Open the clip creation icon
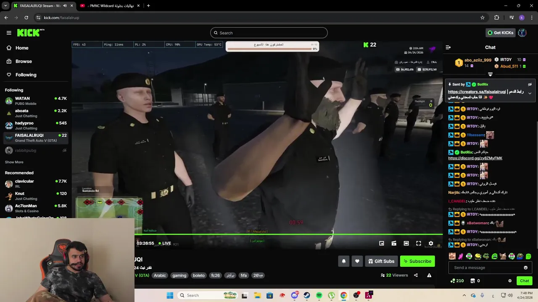Screen dimensions: 538x302 pyautogui.click(x=394, y=243)
